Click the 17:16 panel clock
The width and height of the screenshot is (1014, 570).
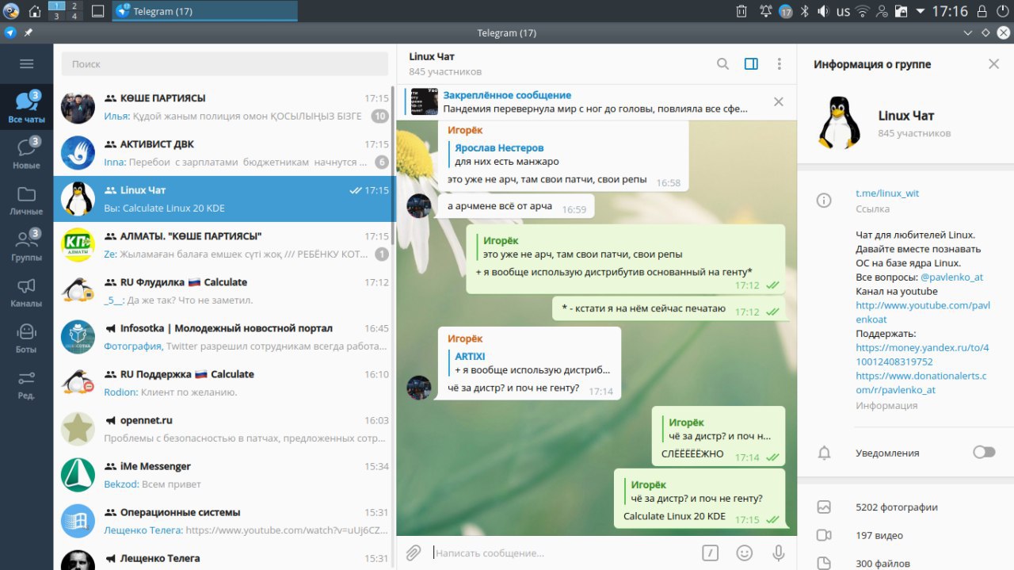[x=950, y=11]
